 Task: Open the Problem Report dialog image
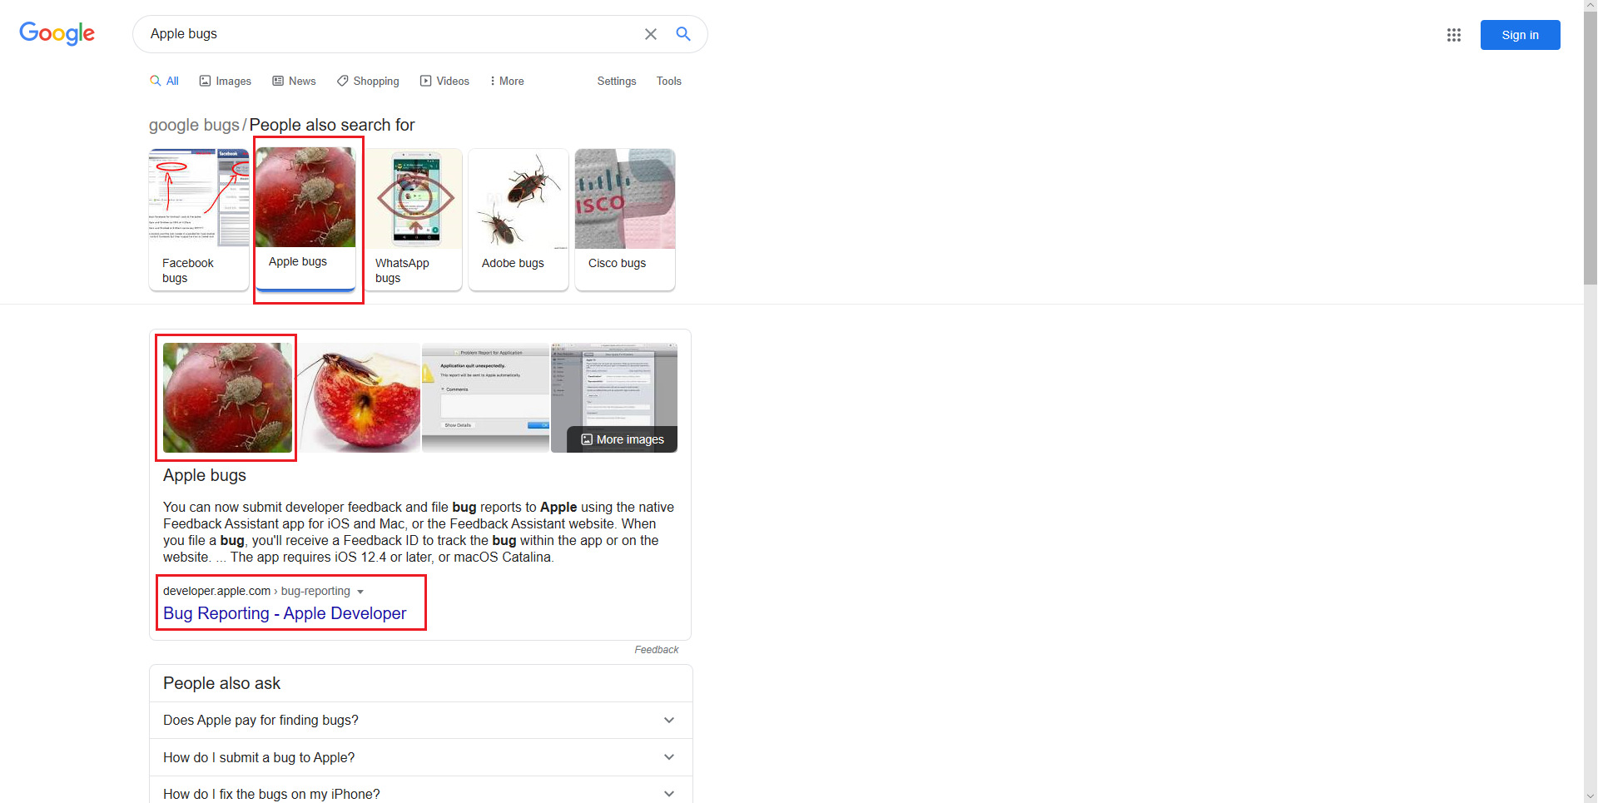(x=486, y=398)
